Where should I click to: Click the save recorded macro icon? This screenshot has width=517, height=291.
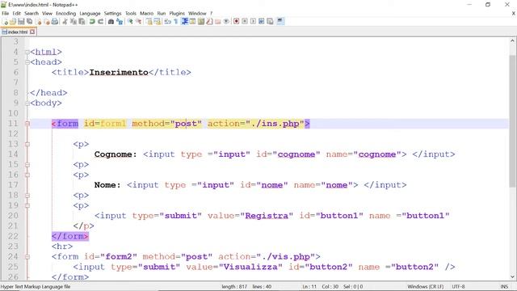click(x=270, y=22)
